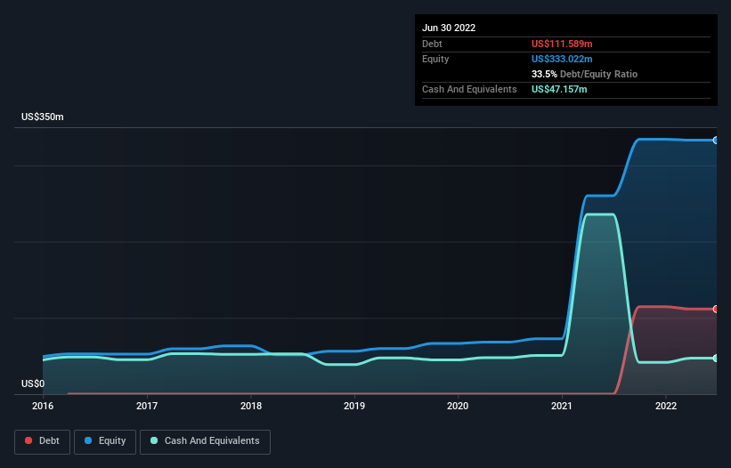Click the 2018 x-axis label
This screenshot has height=468, width=731.
pos(251,406)
